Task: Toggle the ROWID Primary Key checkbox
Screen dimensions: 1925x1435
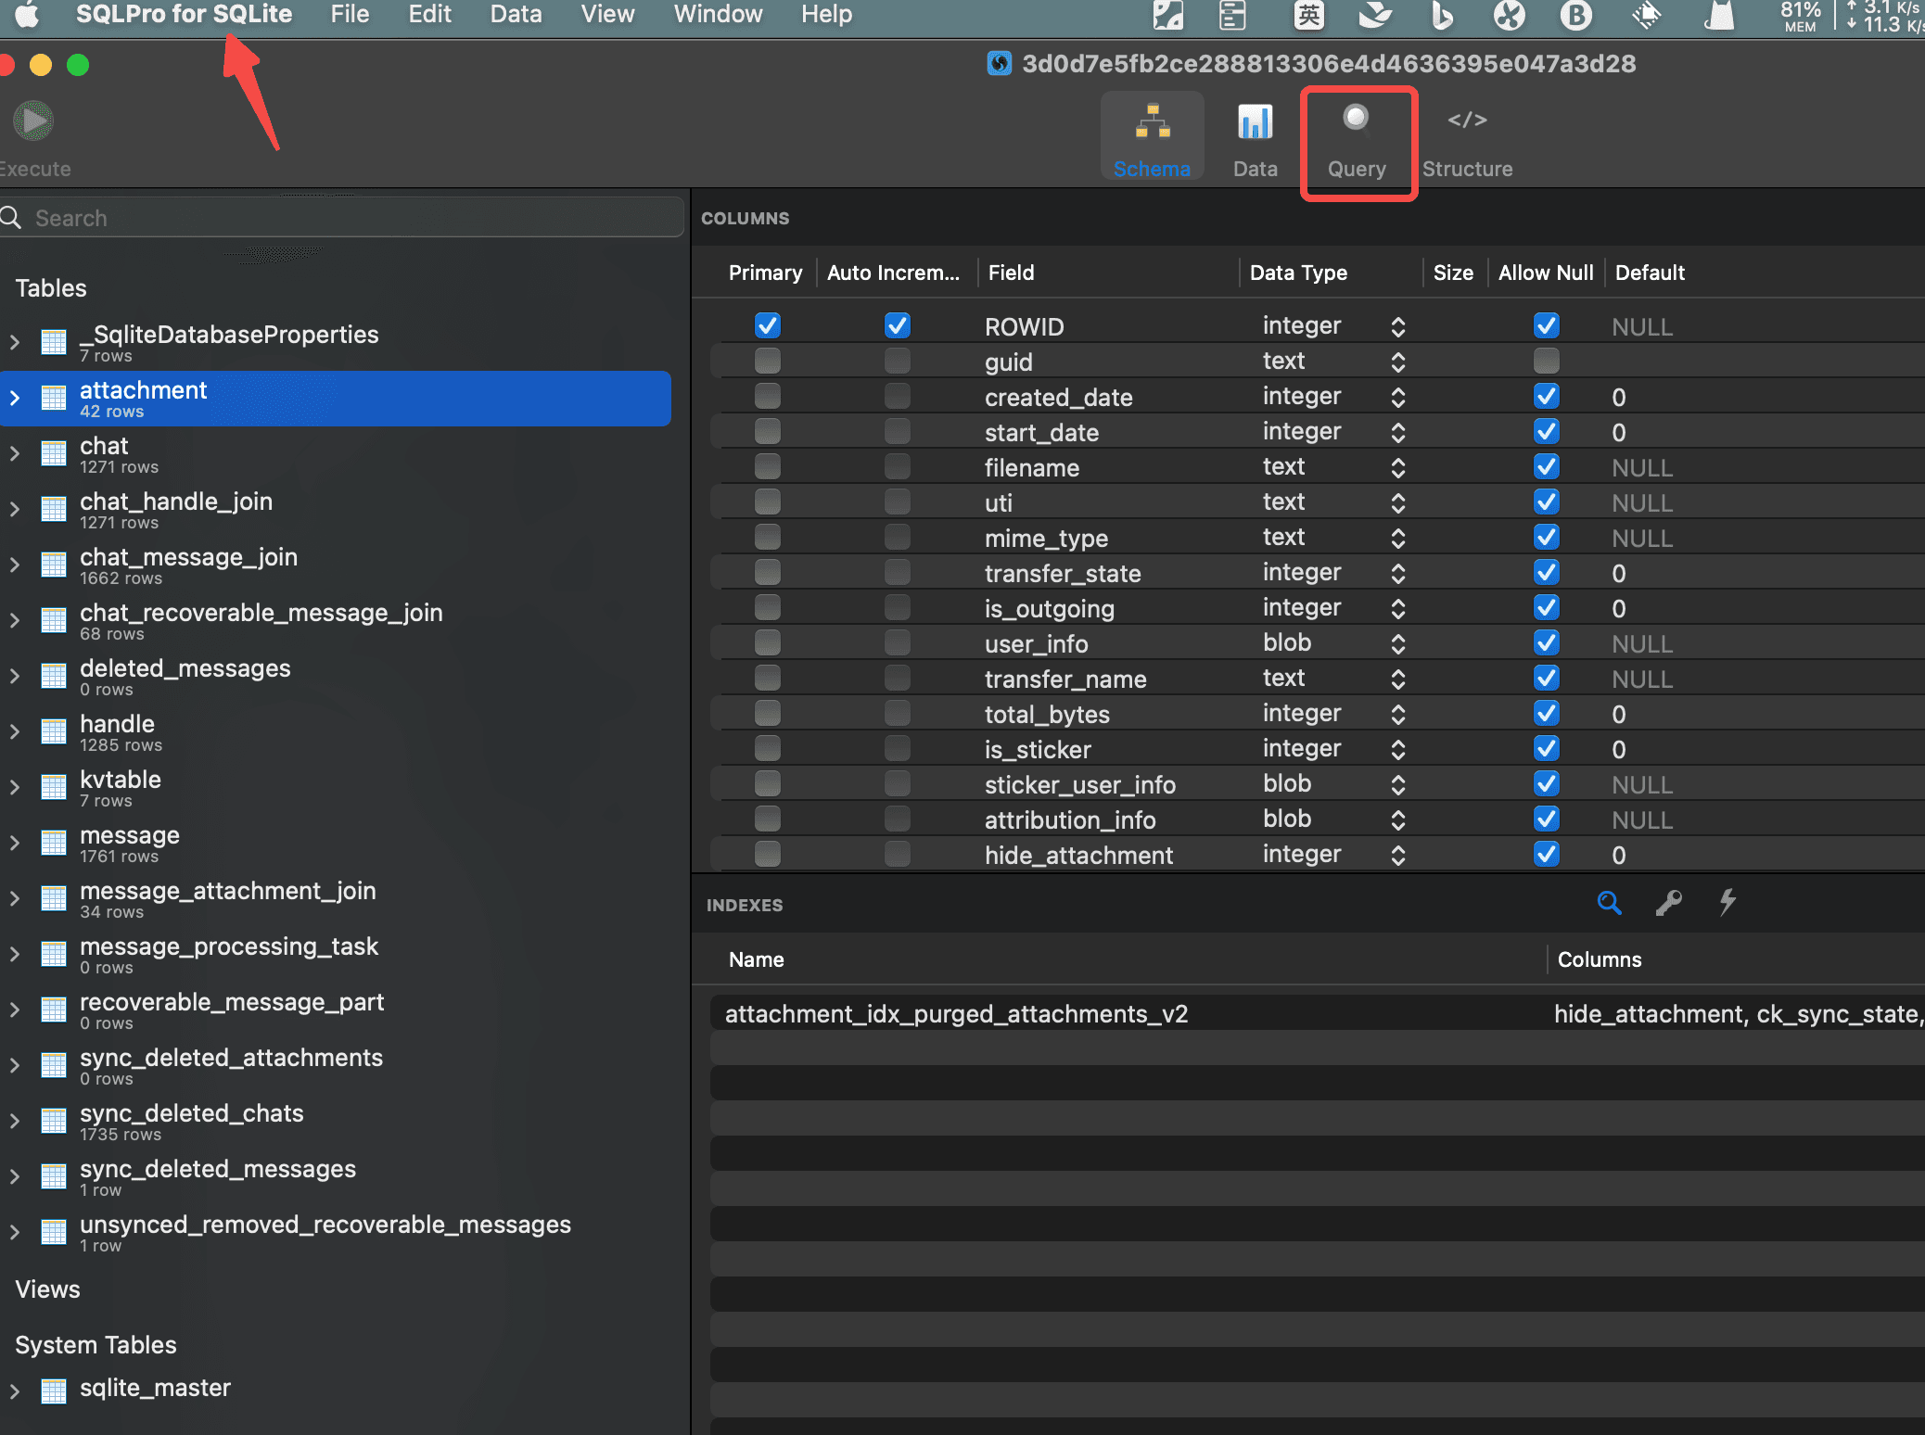Action: [766, 325]
